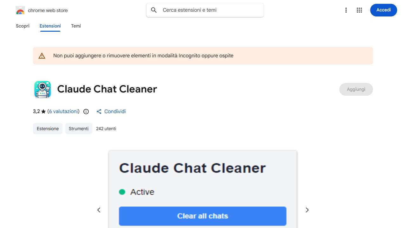Expand the Strumenti category chip
Screen dimensions: 406x228
[x=79, y=129]
